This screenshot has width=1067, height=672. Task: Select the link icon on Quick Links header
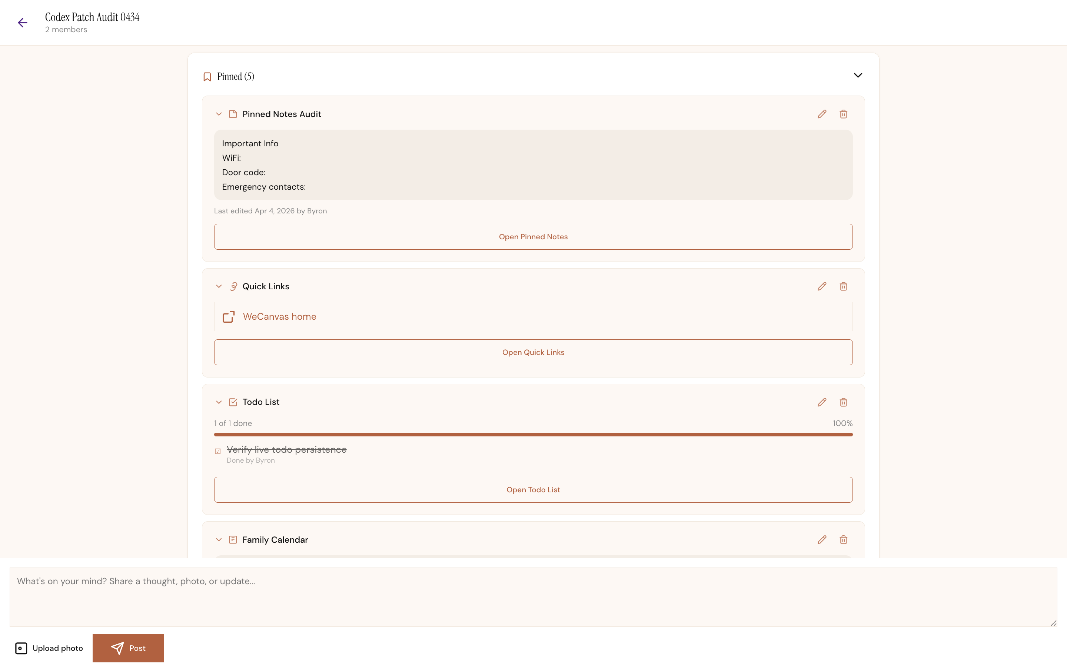coord(233,286)
